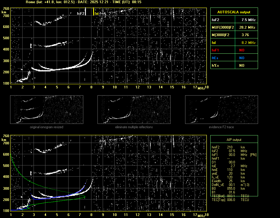This screenshot has width=280, height=218.
Task: Click the foF2 7.5 MHz value cell
Action: 248,20
